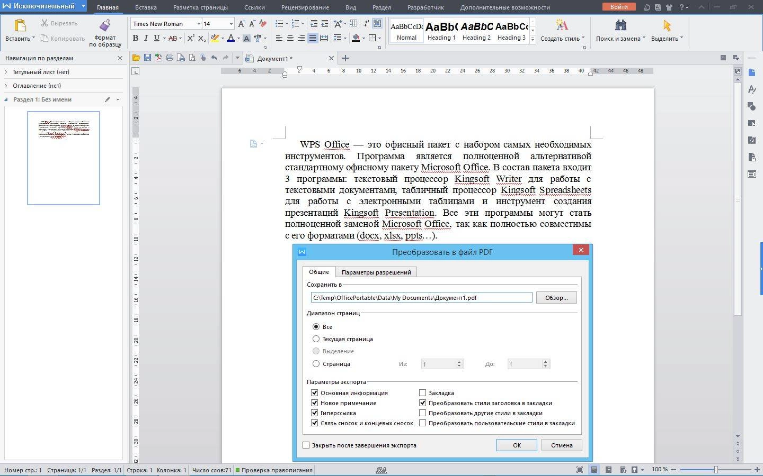Apply character shading icon
763x476 pixels.
coord(246,38)
